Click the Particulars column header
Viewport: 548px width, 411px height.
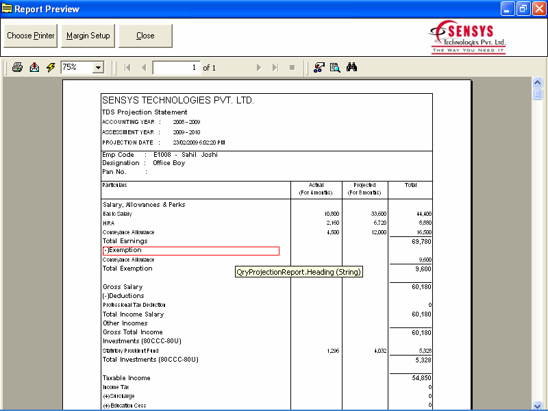point(114,185)
